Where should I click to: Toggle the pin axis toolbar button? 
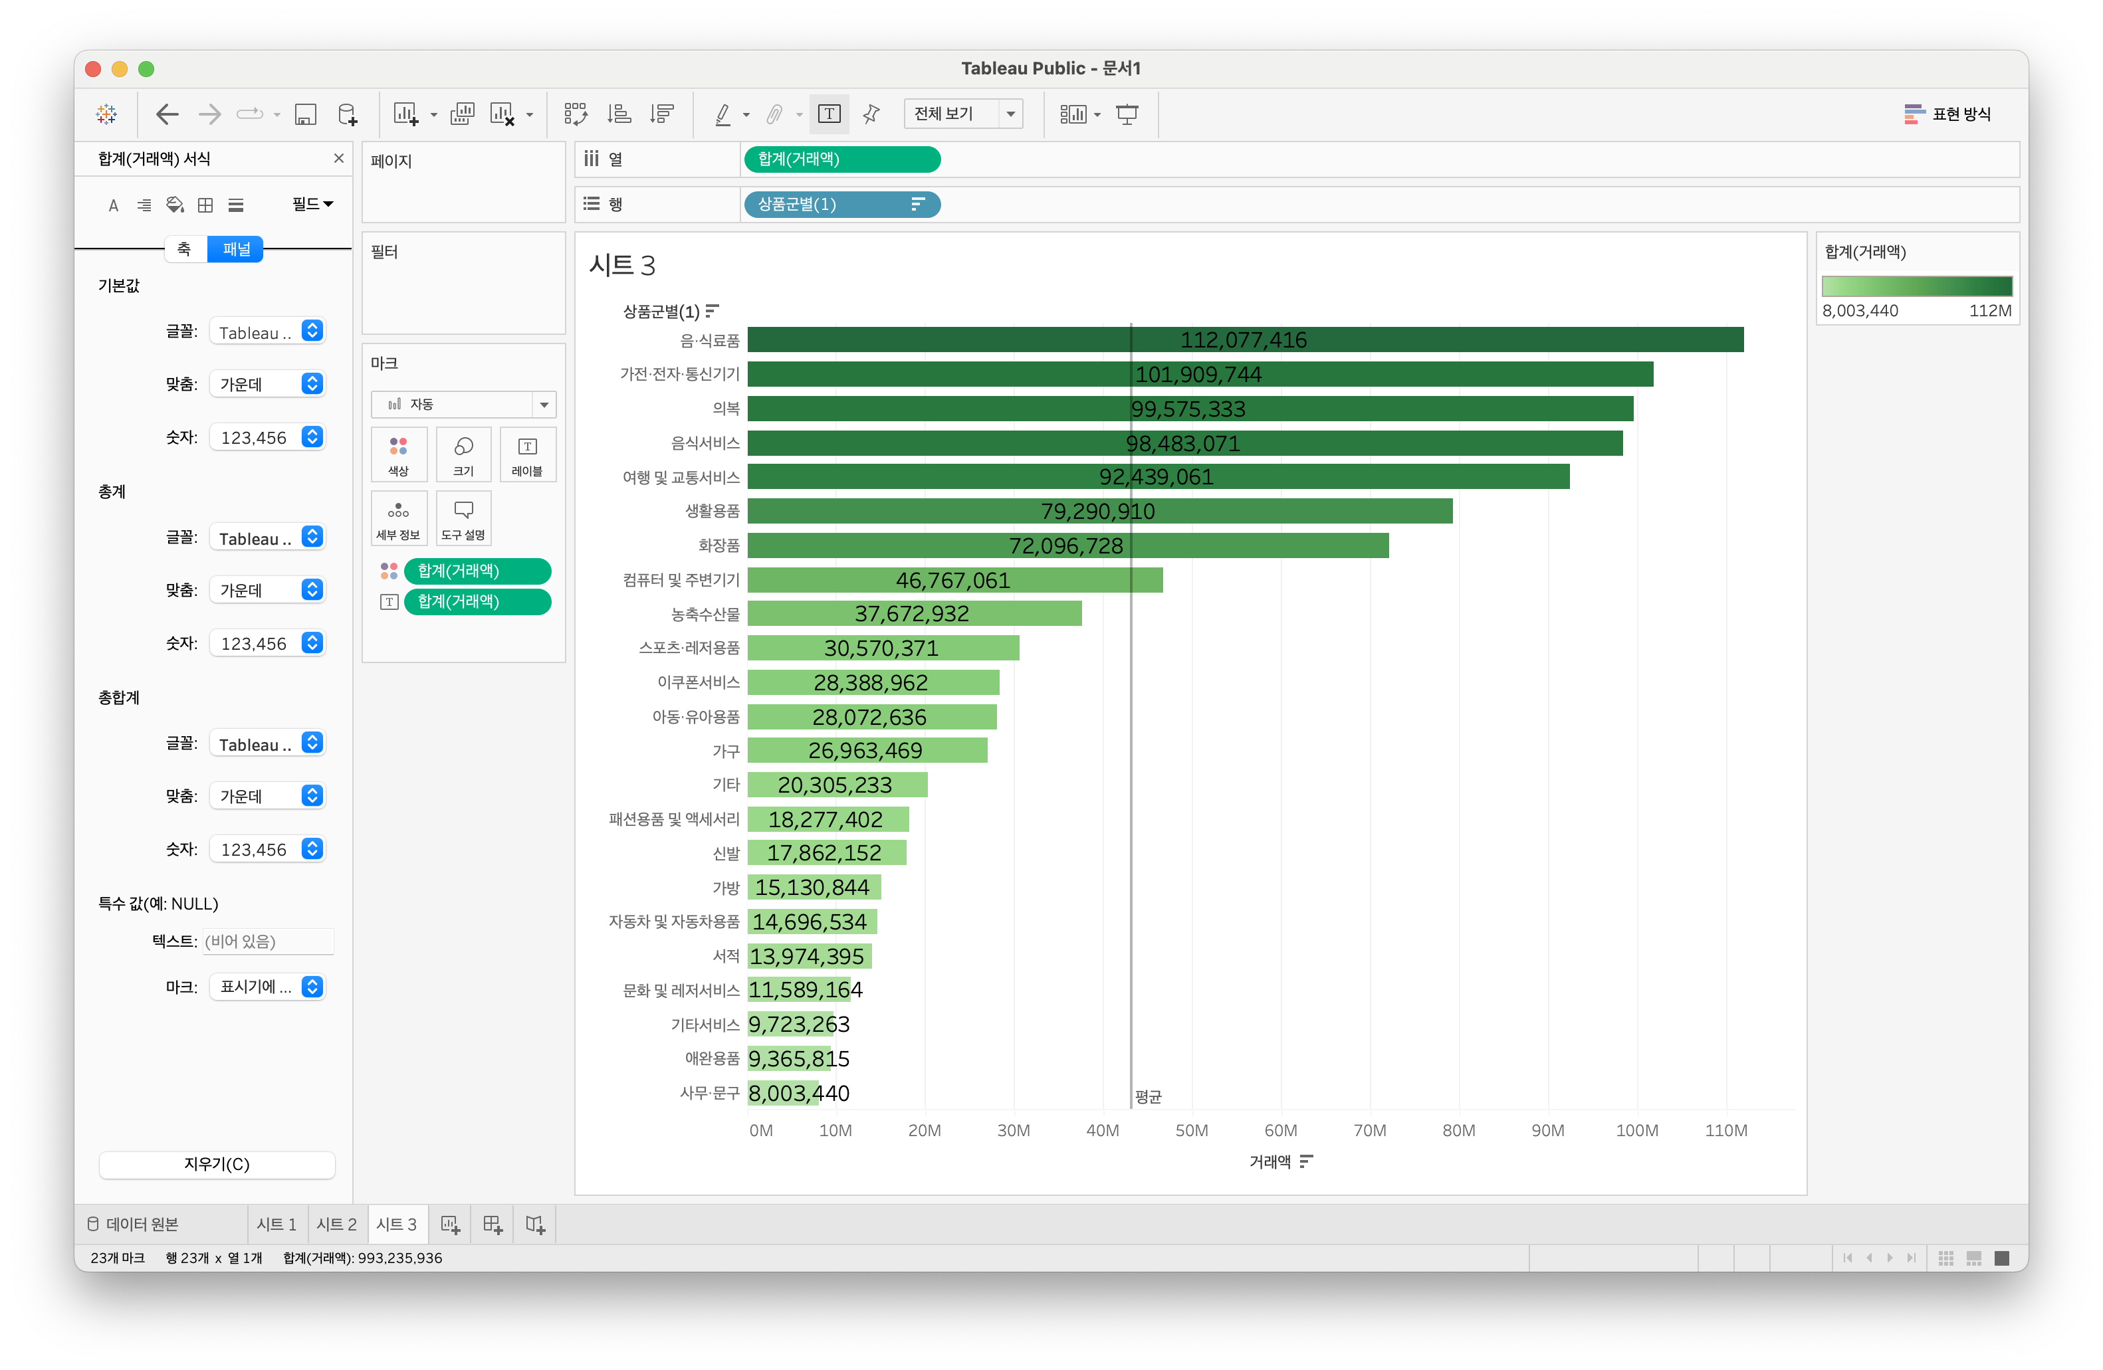[871, 114]
